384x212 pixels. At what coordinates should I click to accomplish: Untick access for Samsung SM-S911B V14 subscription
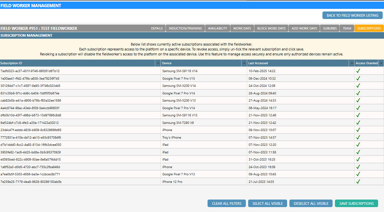click(x=358, y=71)
